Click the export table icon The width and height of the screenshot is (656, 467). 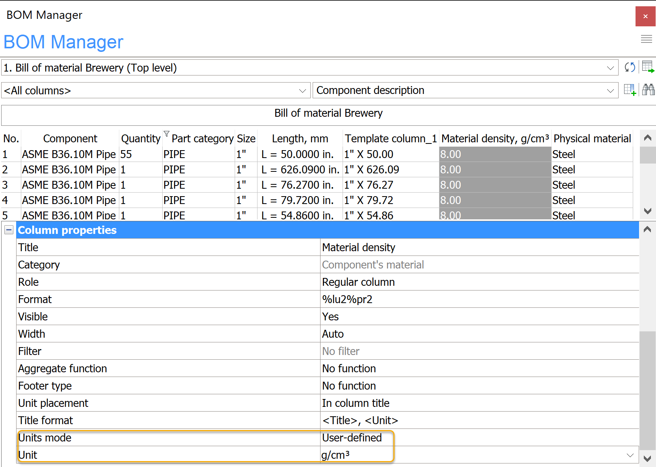click(648, 67)
